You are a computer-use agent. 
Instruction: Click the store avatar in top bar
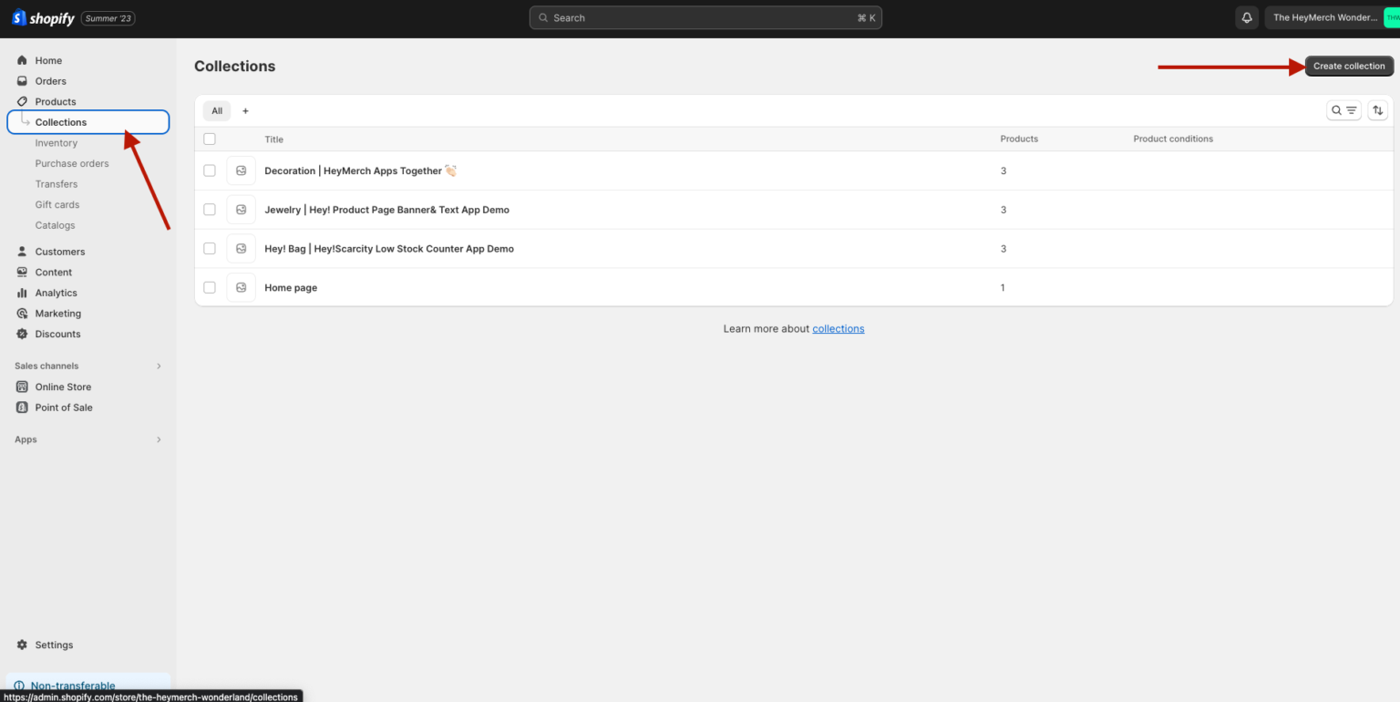[1391, 17]
